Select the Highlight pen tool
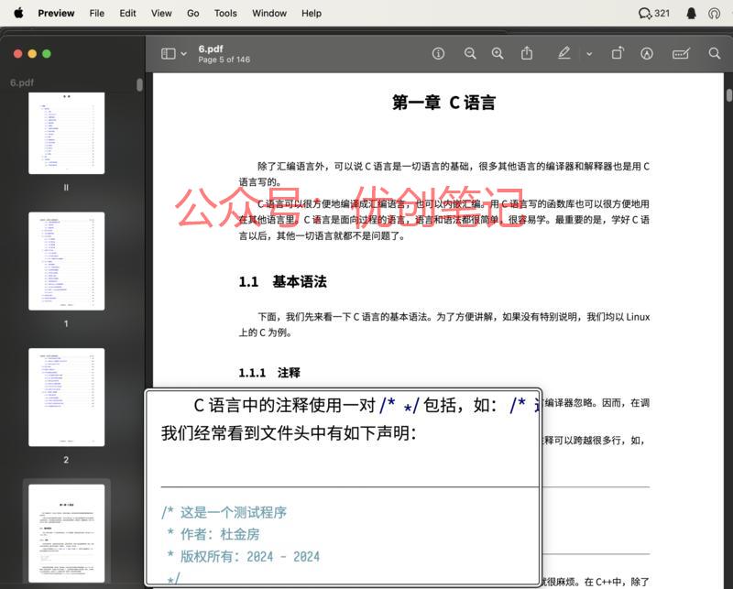 point(564,53)
